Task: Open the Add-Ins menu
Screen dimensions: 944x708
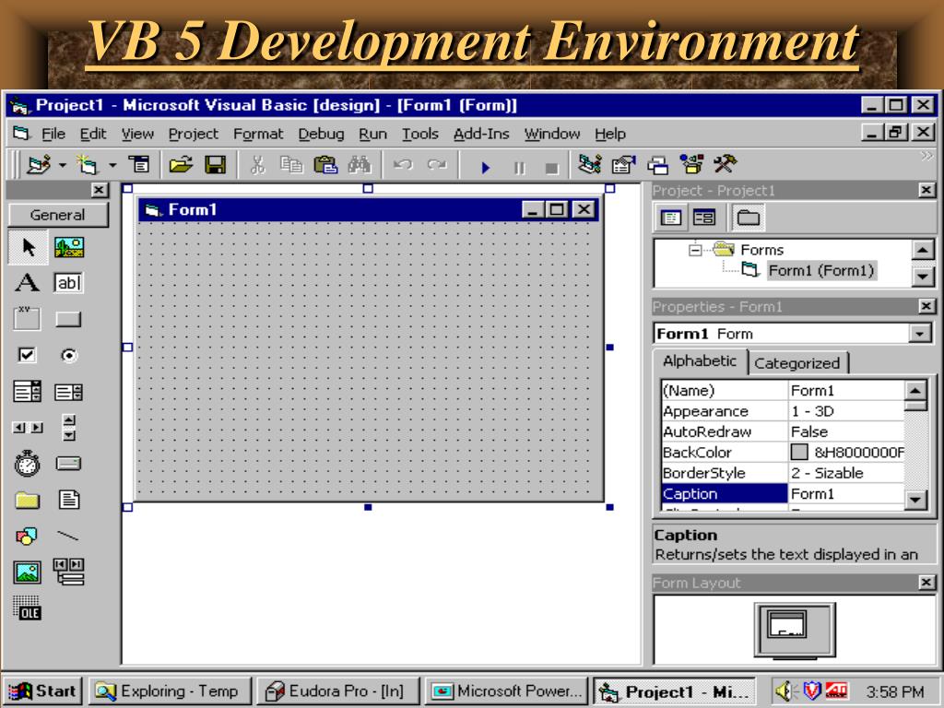Action: tap(481, 134)
